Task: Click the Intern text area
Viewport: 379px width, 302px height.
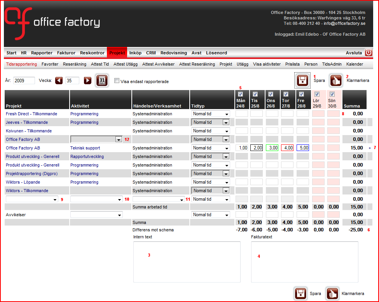Action: point(187,262)
